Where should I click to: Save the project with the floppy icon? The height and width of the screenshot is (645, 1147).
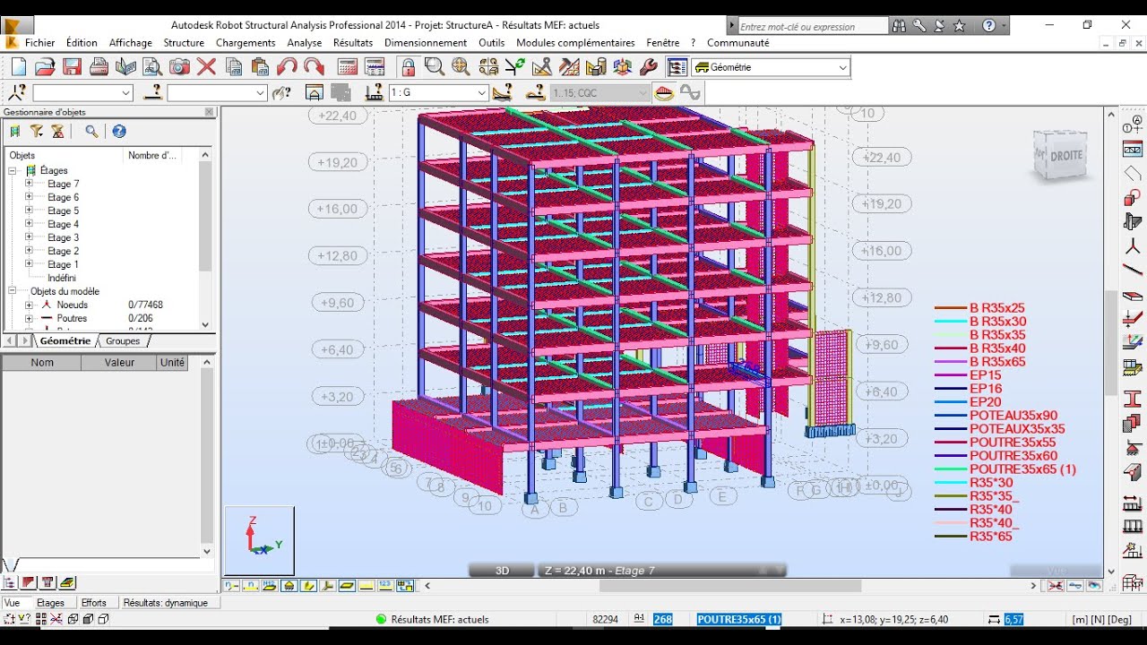[73, 67]
